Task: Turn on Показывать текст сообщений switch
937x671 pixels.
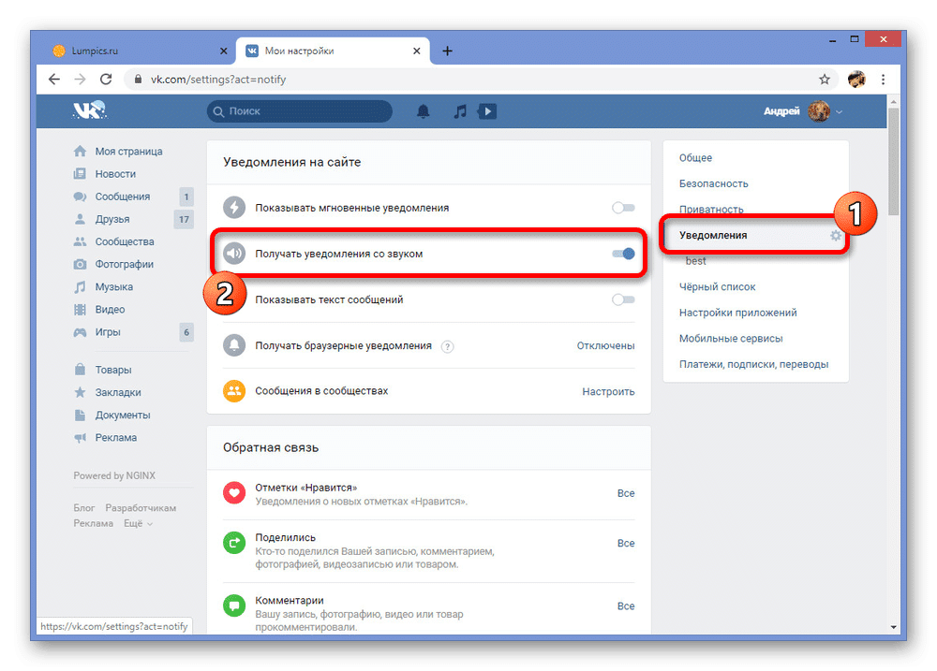Action: 623,299
